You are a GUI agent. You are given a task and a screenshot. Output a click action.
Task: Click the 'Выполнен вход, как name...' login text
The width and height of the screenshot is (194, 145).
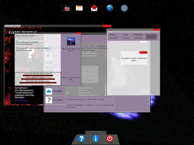coord(71,50)
